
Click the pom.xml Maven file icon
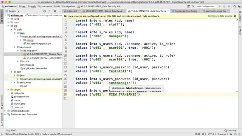point(12,107)
